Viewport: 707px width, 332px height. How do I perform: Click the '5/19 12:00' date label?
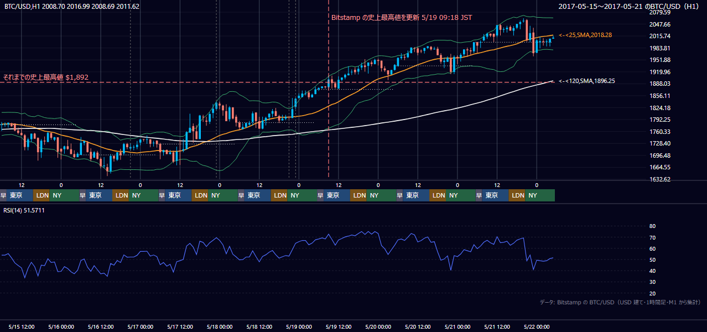point(338,327)
